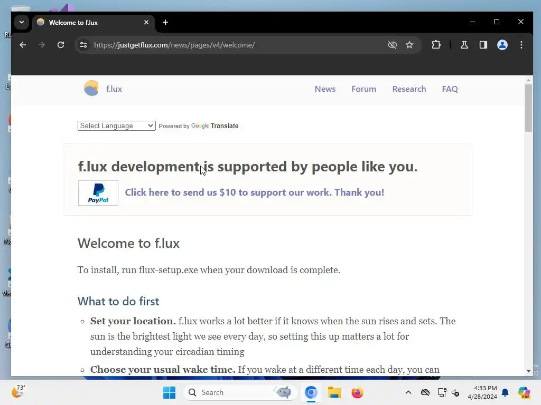
Task: Click the third-party cookies eye icon
Action: click(x=393, y=45)
